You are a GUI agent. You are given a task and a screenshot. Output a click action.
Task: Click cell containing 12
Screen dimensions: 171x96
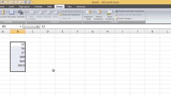(x=18, y=44)
